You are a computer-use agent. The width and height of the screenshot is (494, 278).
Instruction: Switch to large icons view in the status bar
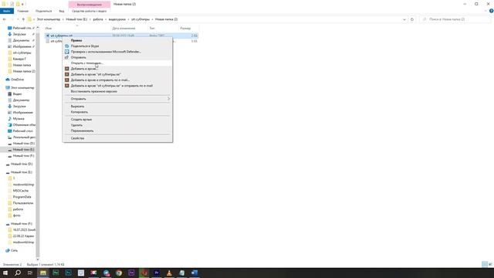point(490,264)
